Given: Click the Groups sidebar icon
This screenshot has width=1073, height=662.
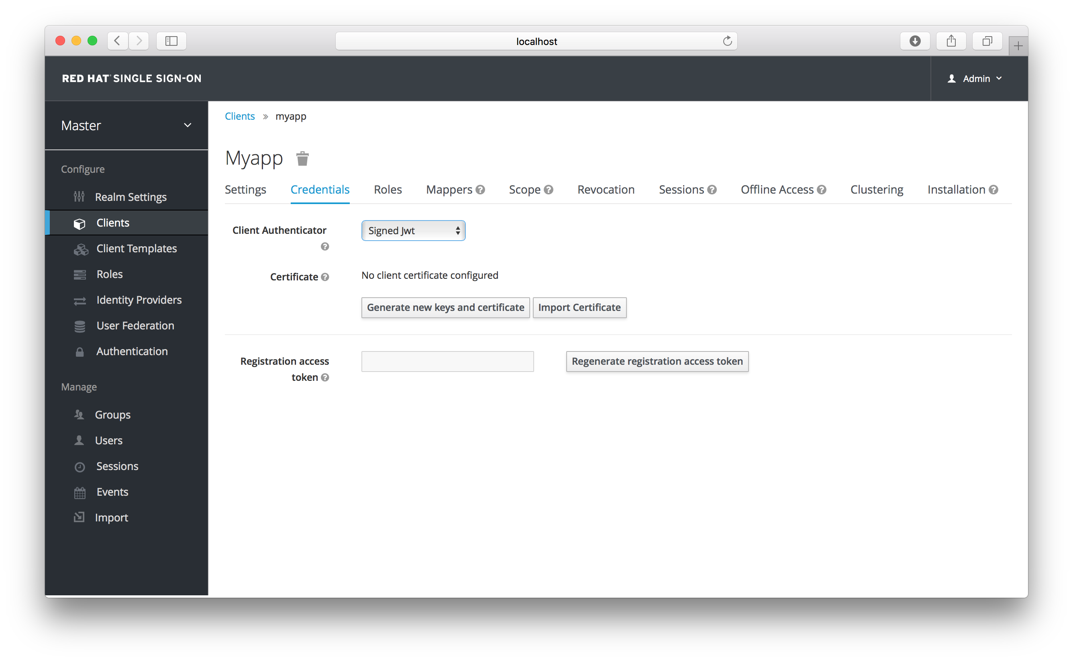Looking at the screenshot, I should 80,414.
